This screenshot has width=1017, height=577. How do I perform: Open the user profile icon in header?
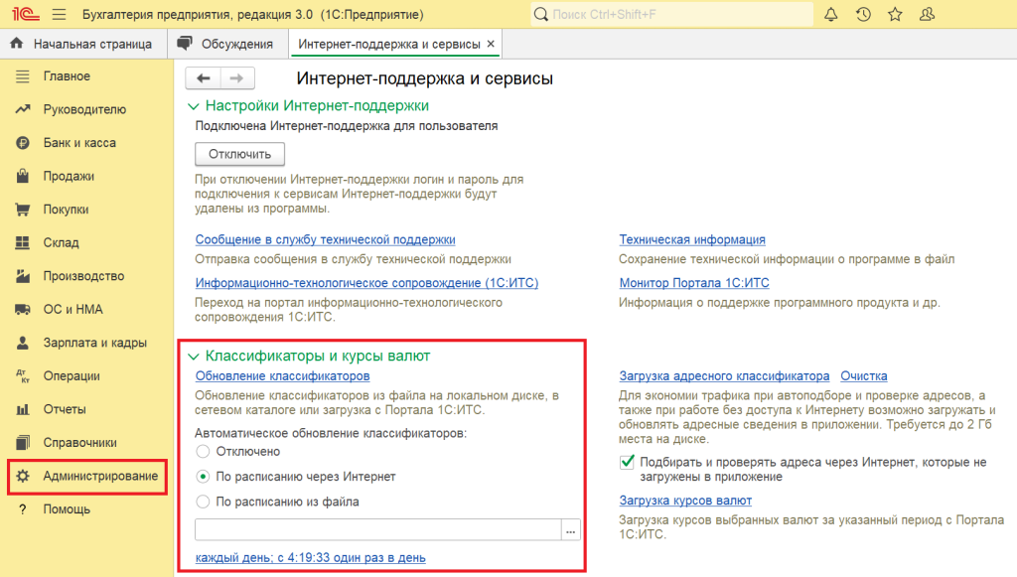[x=927, y=15]
